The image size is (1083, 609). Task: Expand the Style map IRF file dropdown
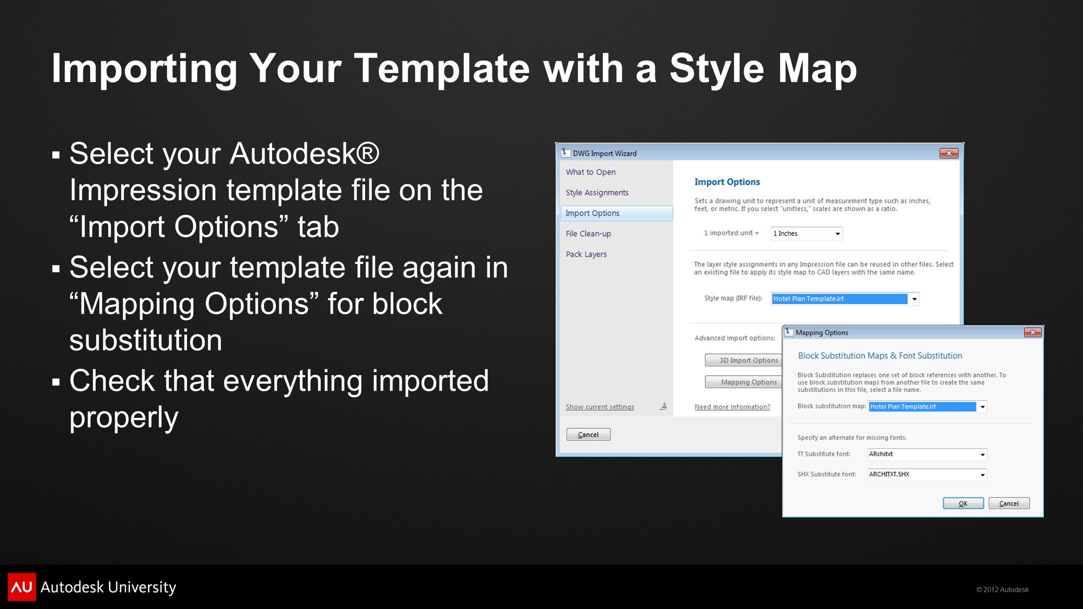914,299
